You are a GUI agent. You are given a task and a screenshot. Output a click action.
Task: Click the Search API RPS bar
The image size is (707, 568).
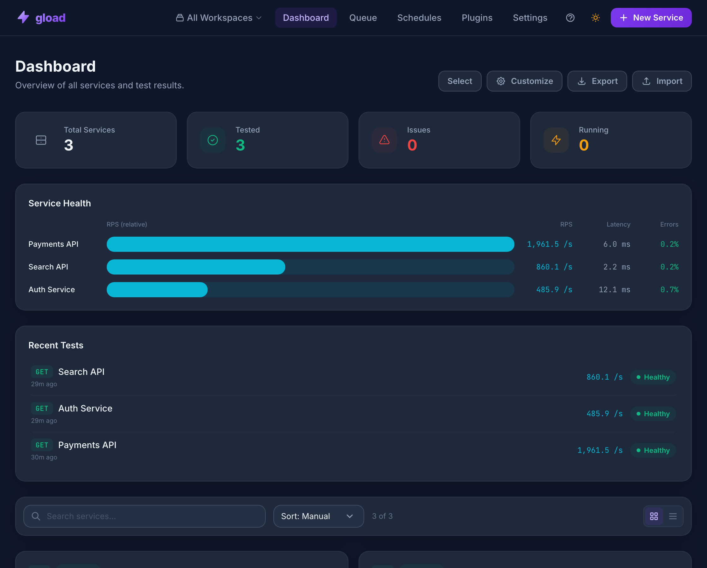(x=310, y=267)
